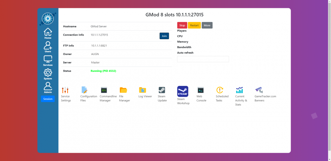Click the Steam Update icon
Screen dimensions: 331x161
tap(162, 90)
